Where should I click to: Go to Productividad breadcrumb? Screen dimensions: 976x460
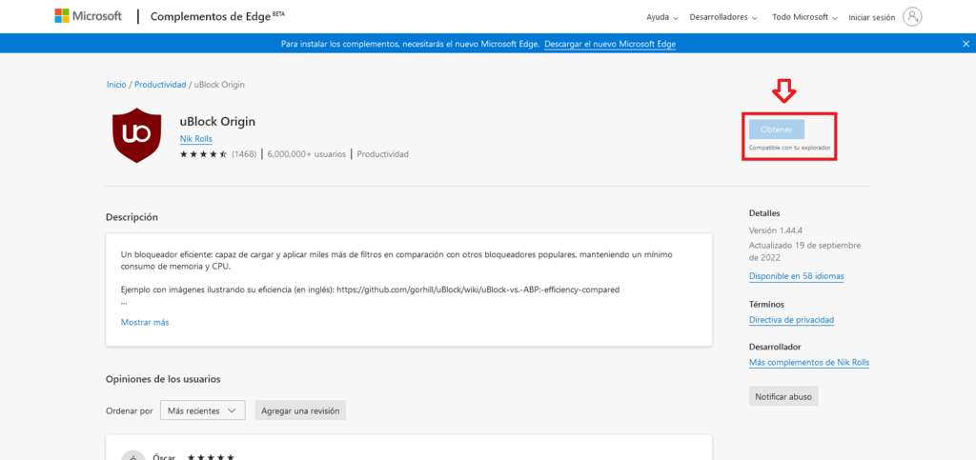tap(160, 85)
